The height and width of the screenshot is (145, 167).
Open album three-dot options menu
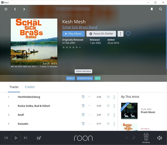tap(121, 34)
